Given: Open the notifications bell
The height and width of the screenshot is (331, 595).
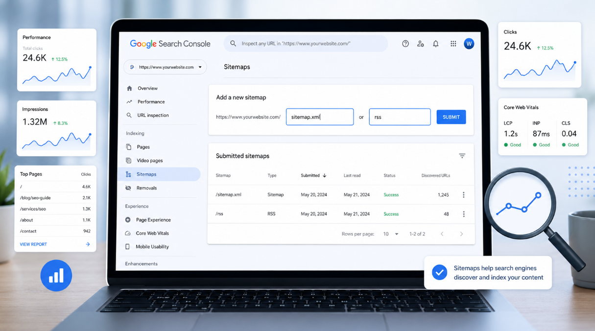Looking at the screenshot, I should click(x=436, y=44).
